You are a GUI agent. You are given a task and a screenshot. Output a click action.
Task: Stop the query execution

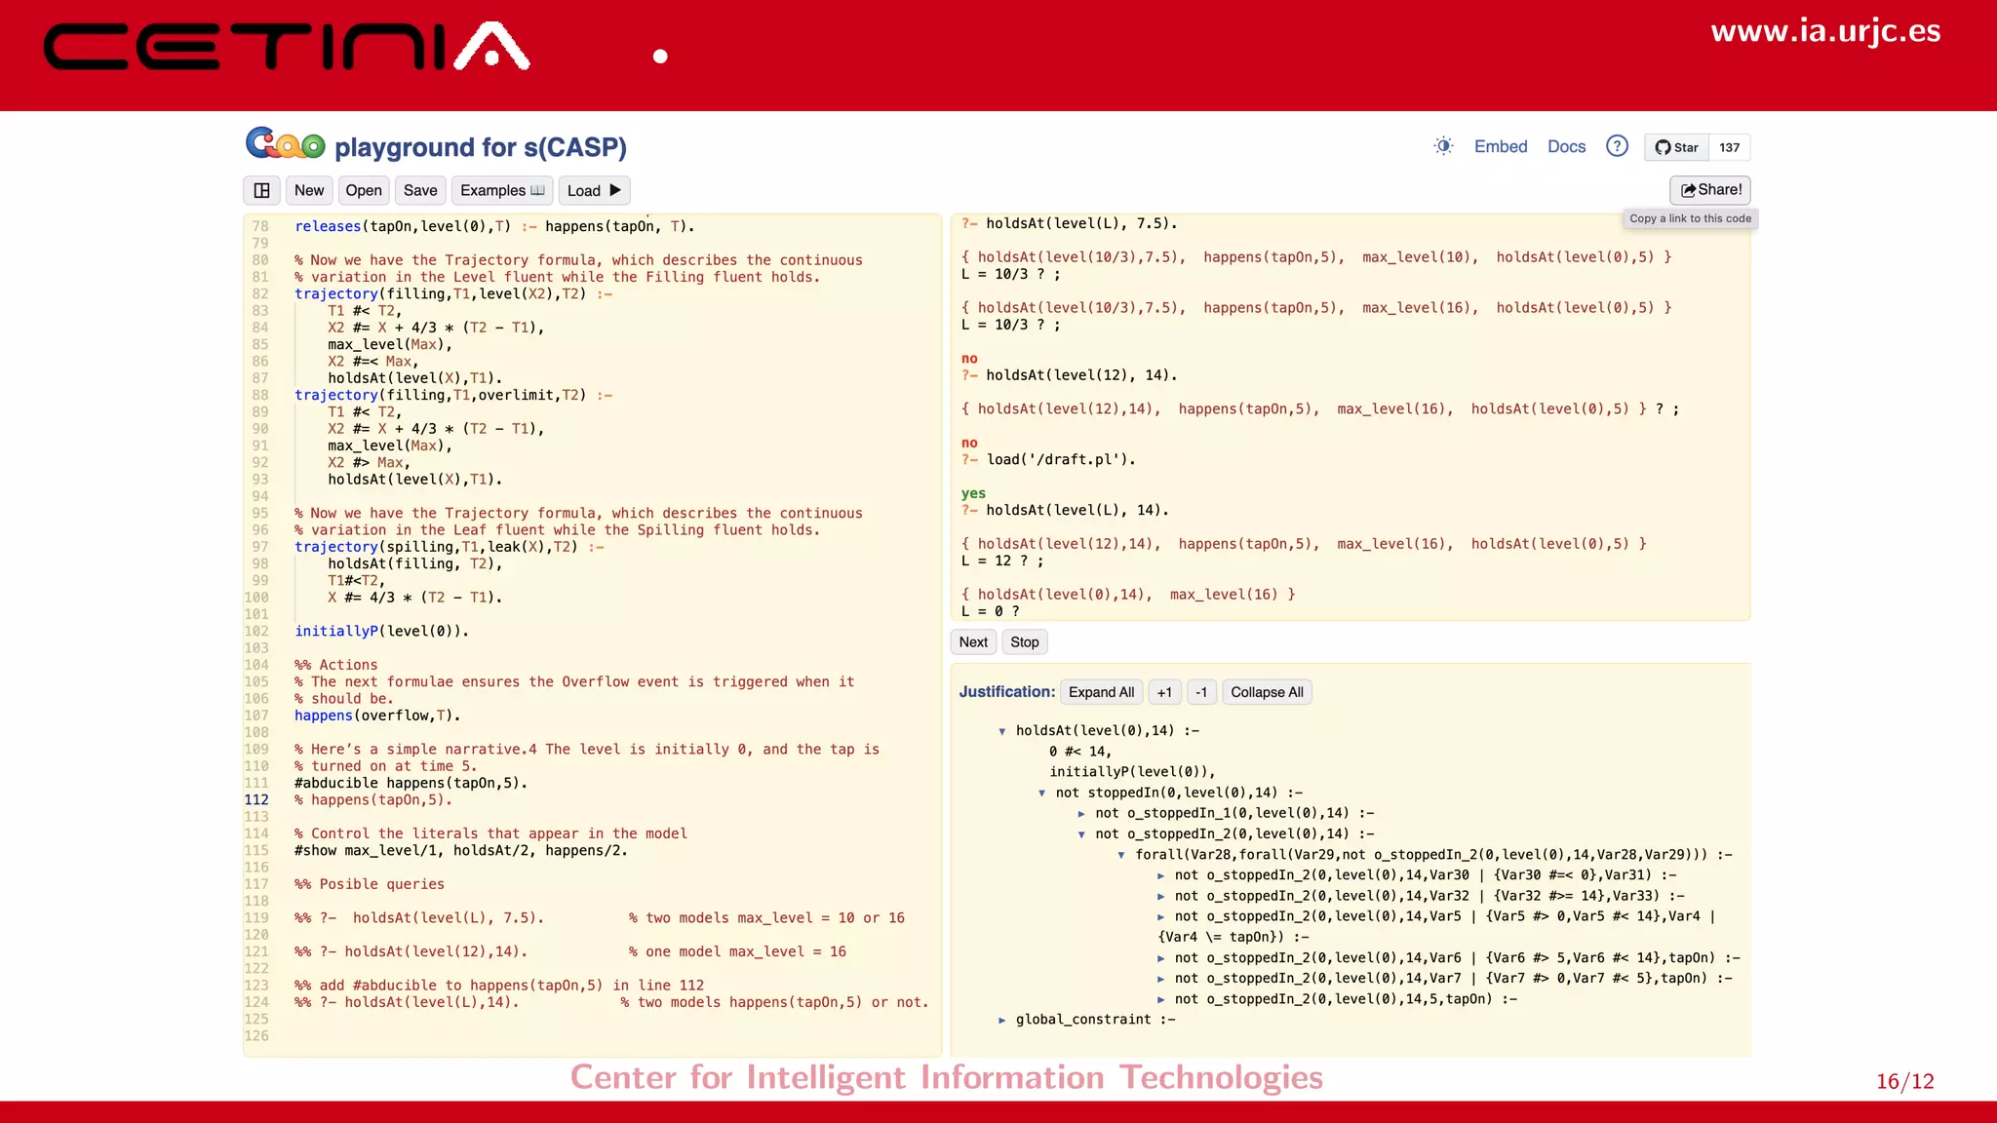[1024, 641]
